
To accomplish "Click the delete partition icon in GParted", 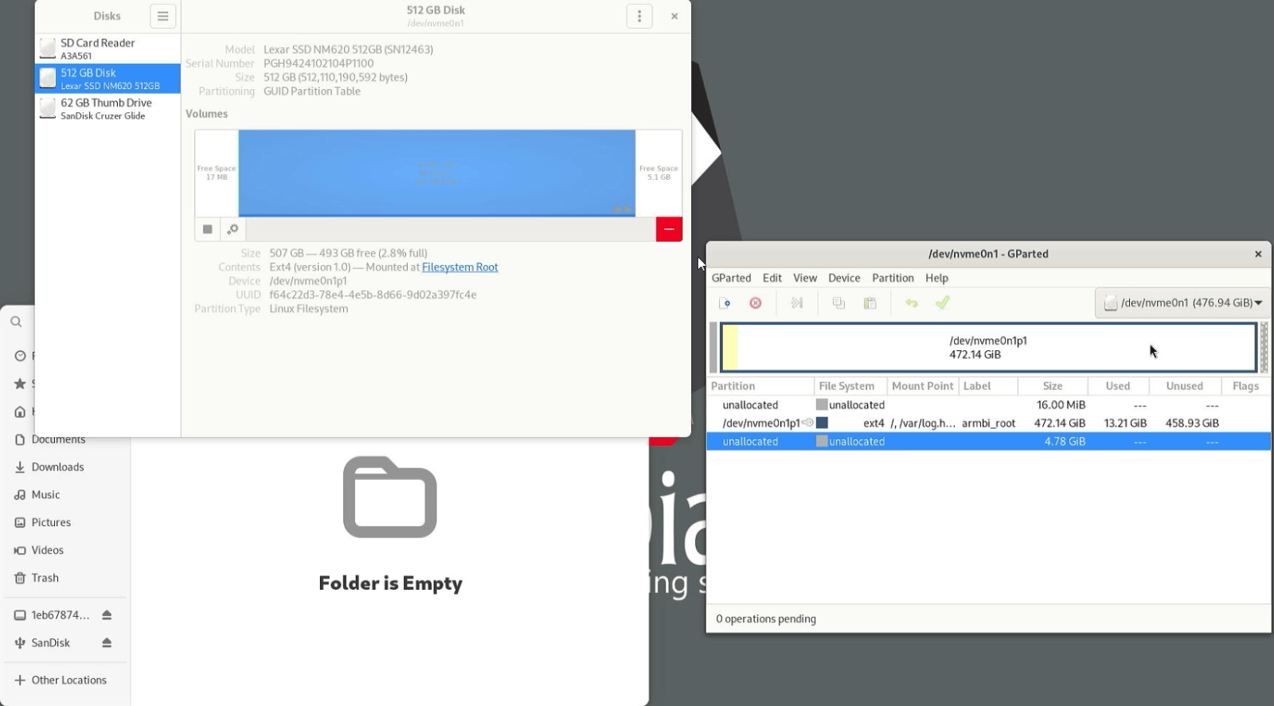I will point(756,303).
